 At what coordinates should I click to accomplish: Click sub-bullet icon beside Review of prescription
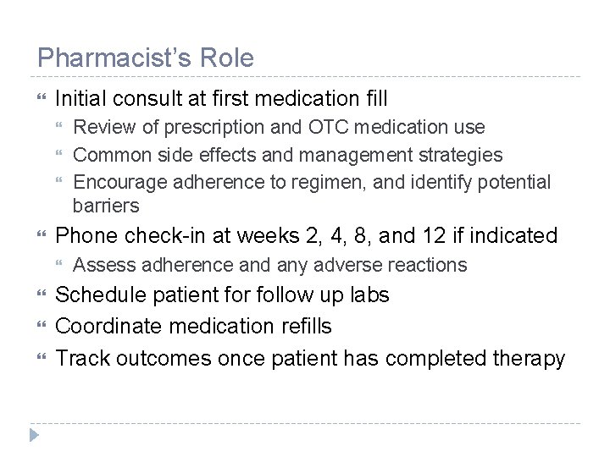click(58, 124)
